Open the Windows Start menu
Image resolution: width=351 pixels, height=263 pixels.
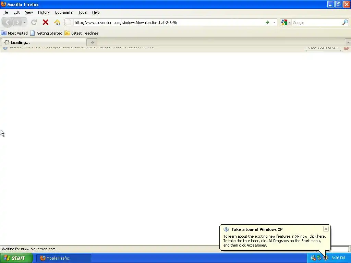point(16,258)
